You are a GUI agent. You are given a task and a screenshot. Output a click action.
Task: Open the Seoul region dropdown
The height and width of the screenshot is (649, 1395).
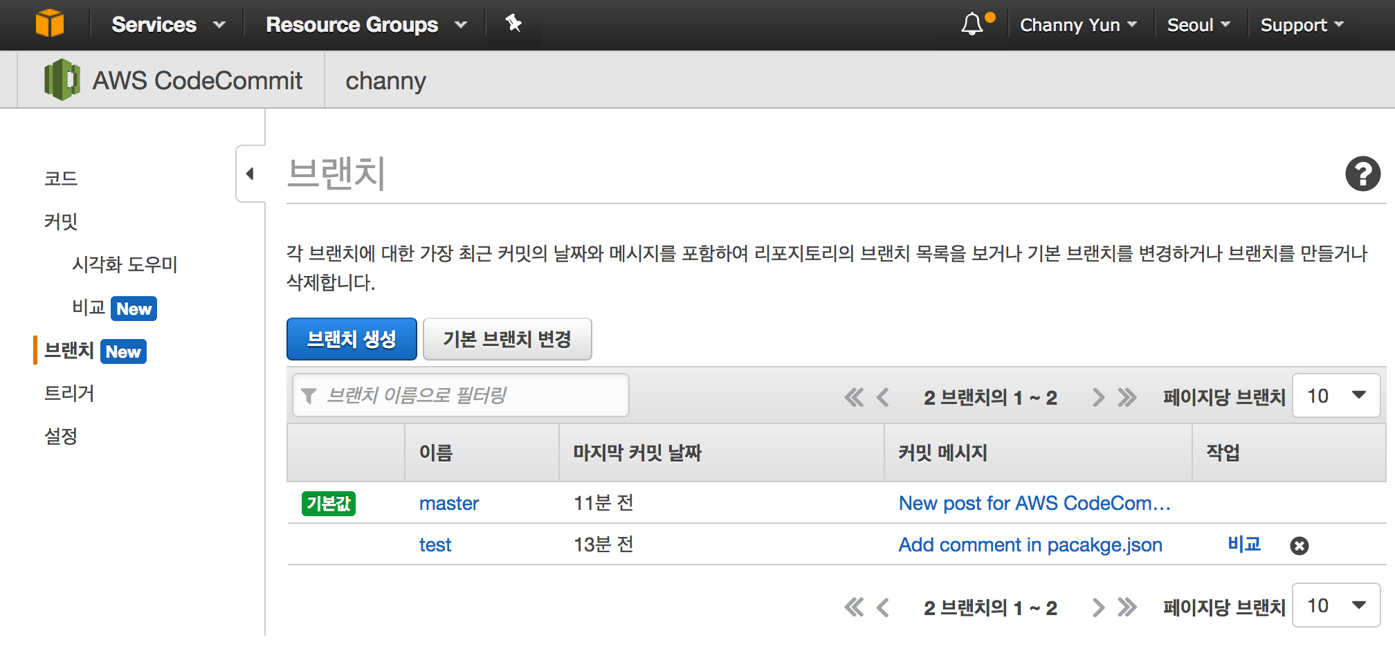point(1198,25)
